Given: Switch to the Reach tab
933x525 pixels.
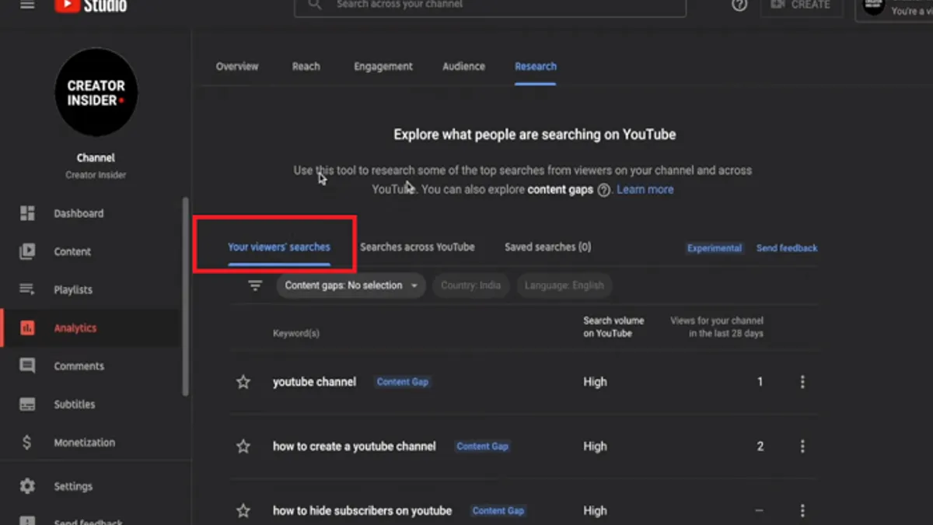Looking at the screenshot, I should 306,66.
